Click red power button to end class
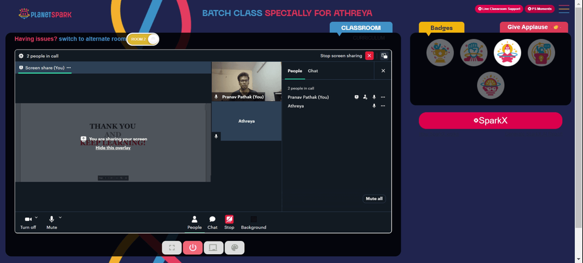 point(192,248)
